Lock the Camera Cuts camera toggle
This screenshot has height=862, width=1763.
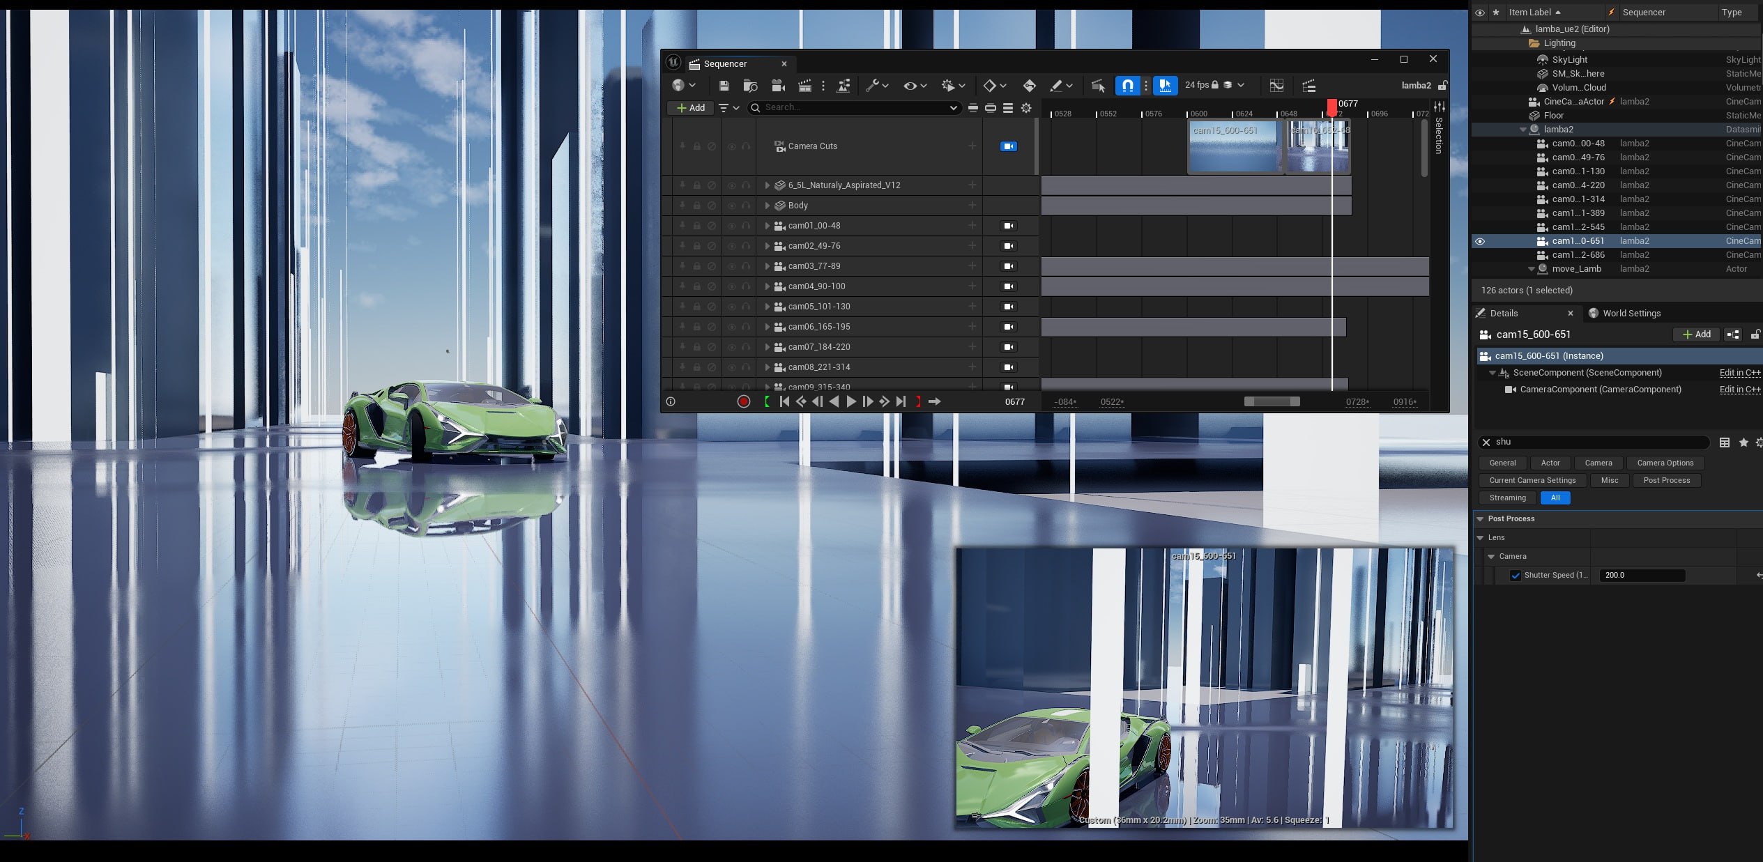point(1009,146)
